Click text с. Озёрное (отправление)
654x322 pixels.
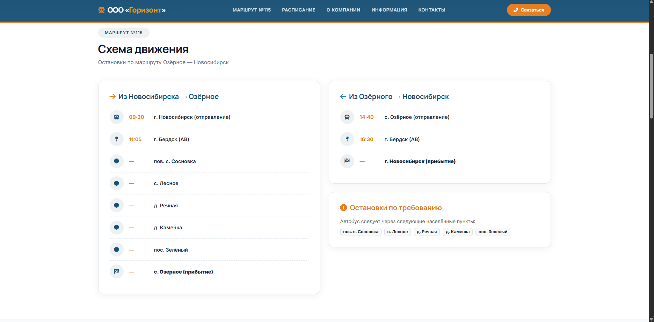click(417, 117)
